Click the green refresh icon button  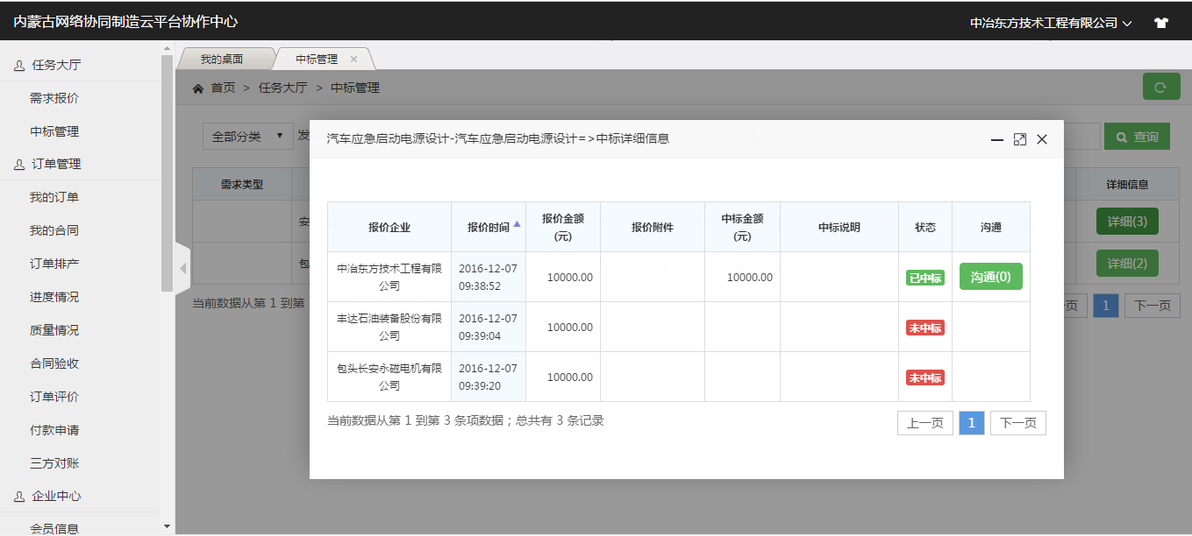[1160, 87]
